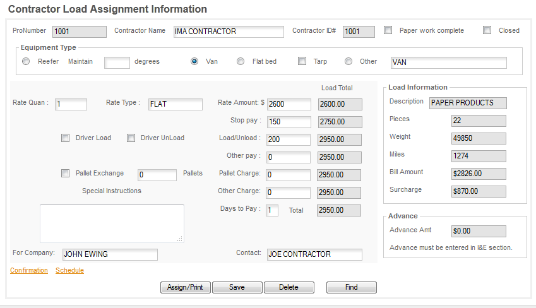
Task: Click the Surcharge field showing $870.00
Action: pos(479,192)
